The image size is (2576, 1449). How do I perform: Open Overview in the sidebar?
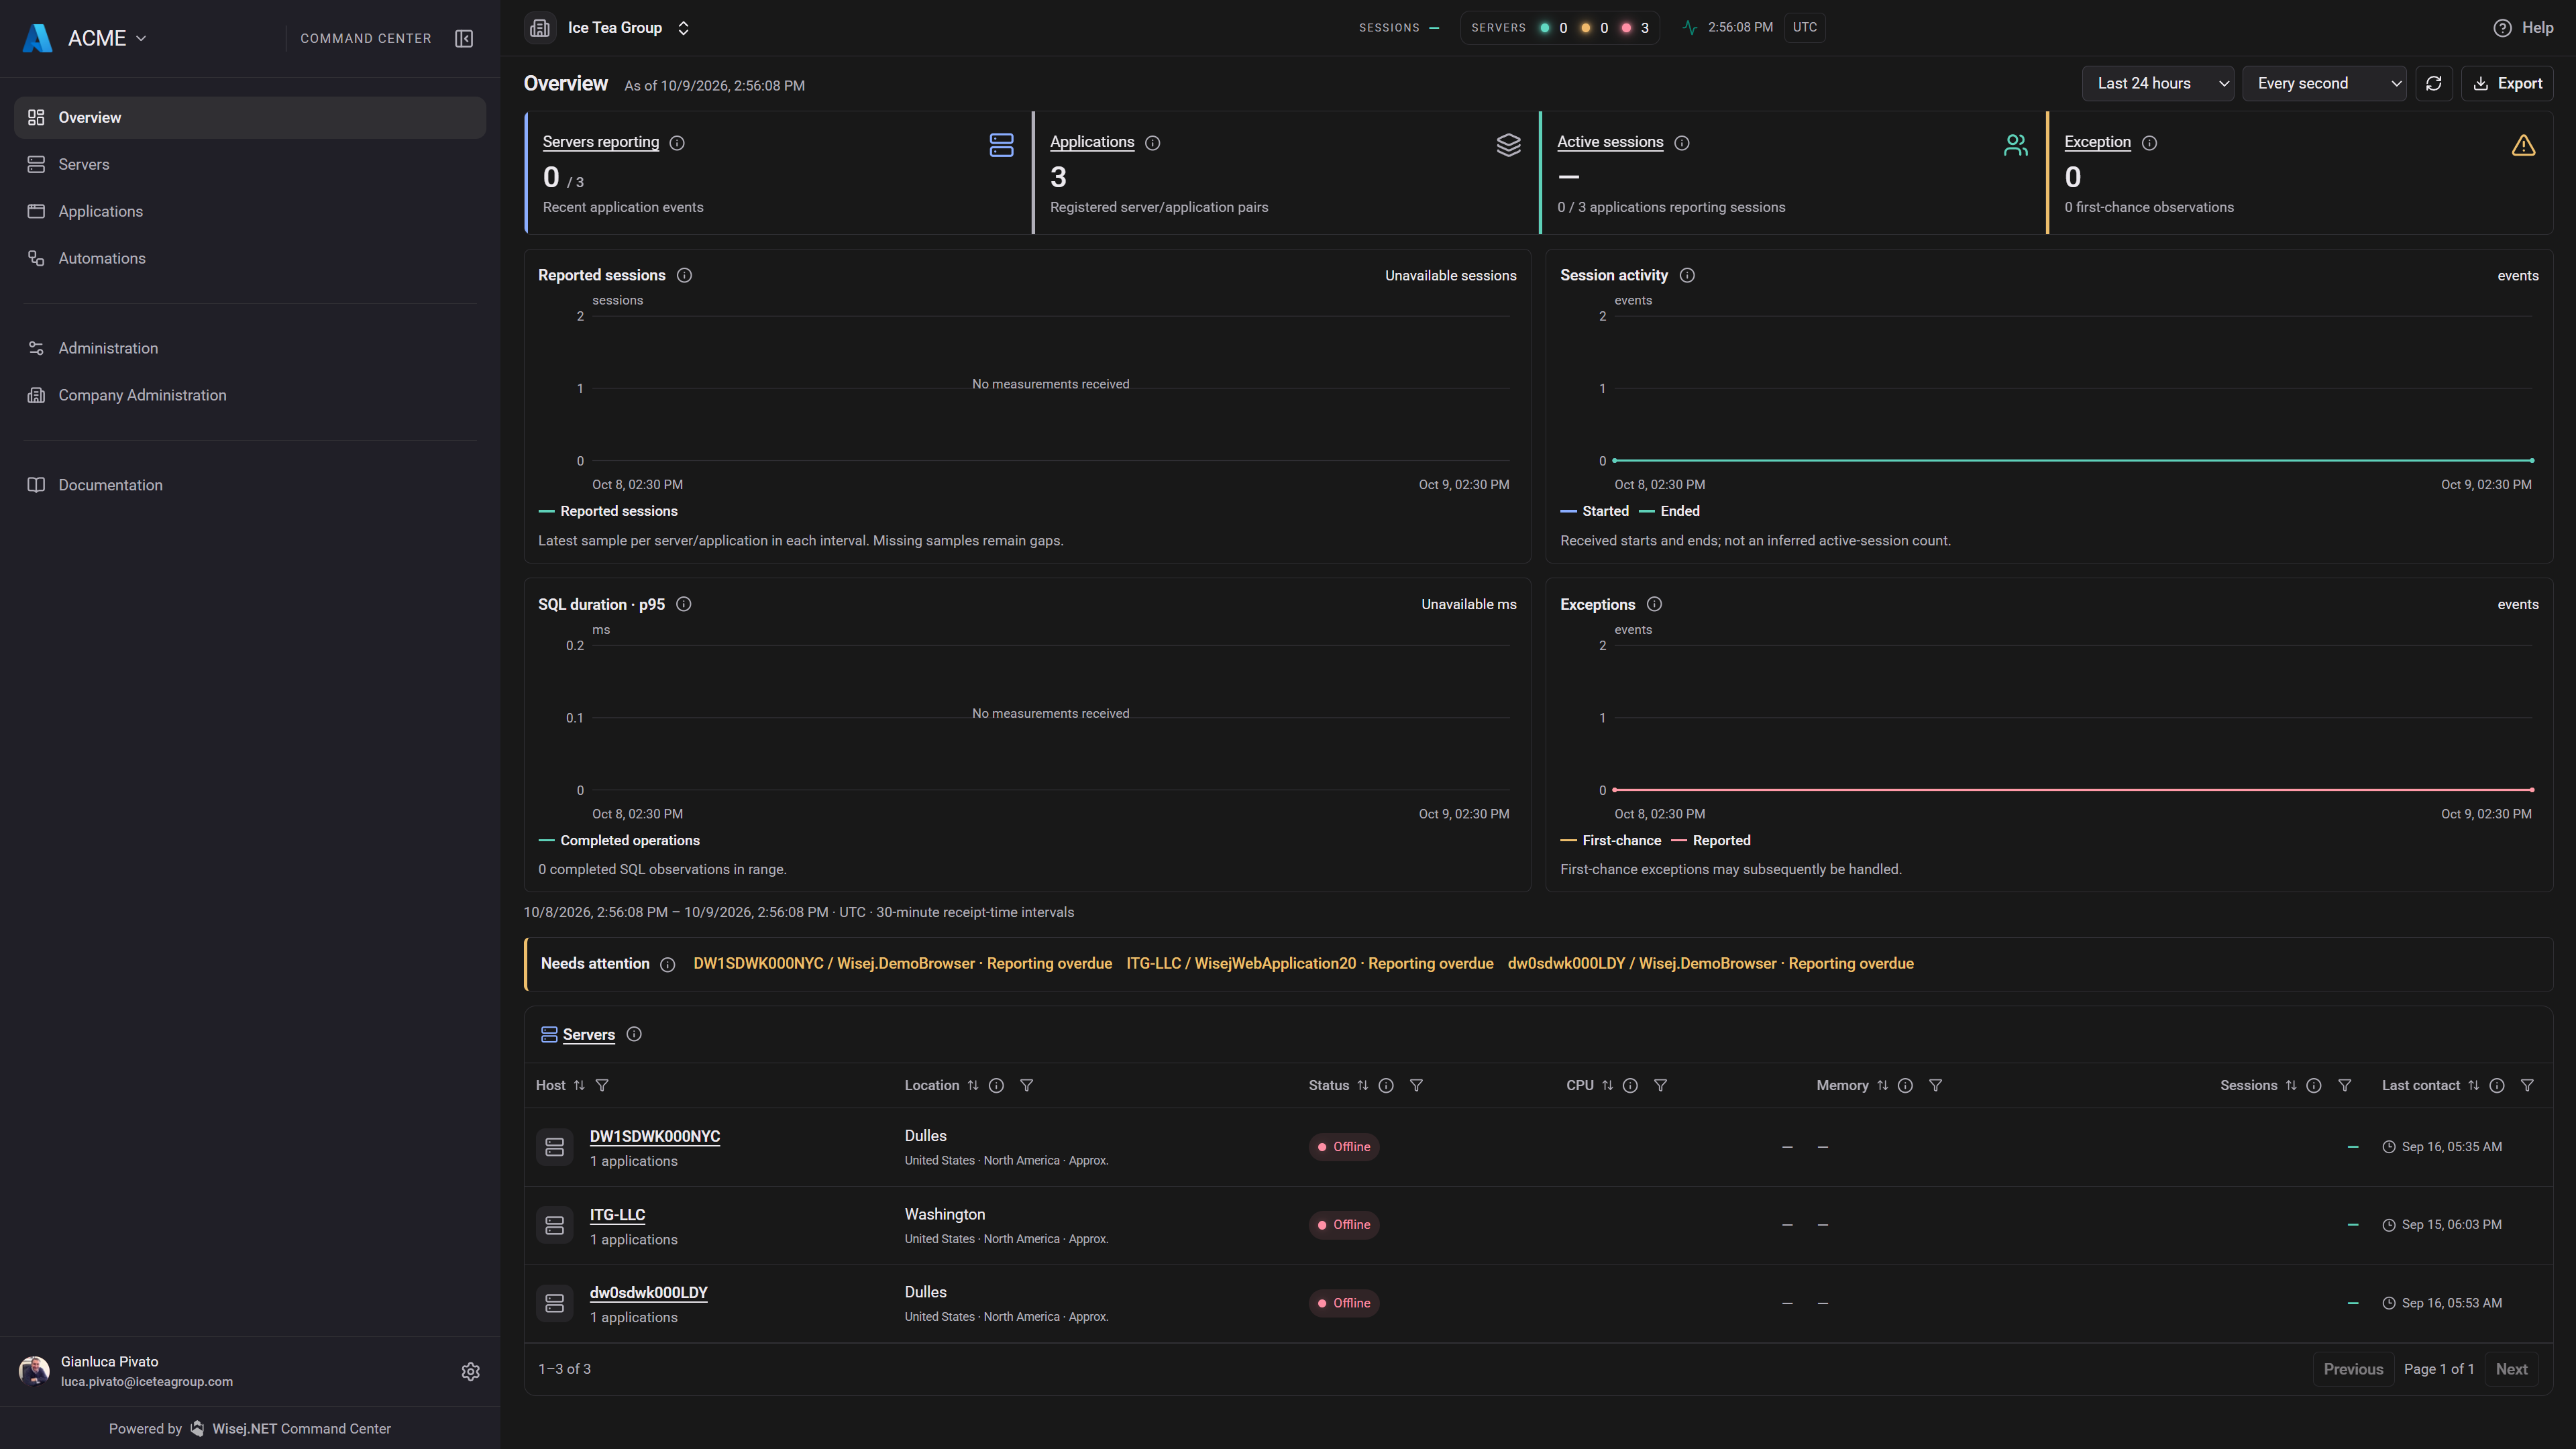(x=250, y=118)
